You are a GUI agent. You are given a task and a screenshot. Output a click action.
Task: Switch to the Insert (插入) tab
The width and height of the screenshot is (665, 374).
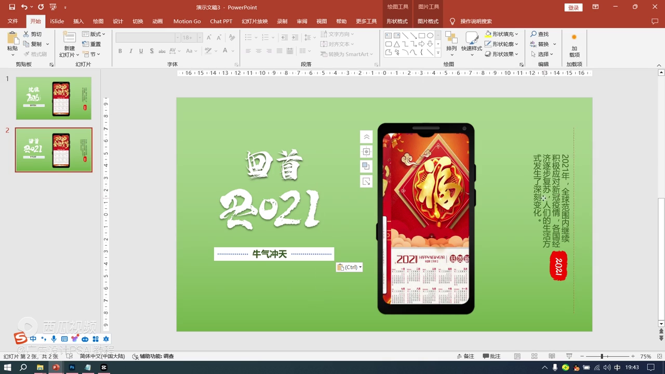coord(78,21)
